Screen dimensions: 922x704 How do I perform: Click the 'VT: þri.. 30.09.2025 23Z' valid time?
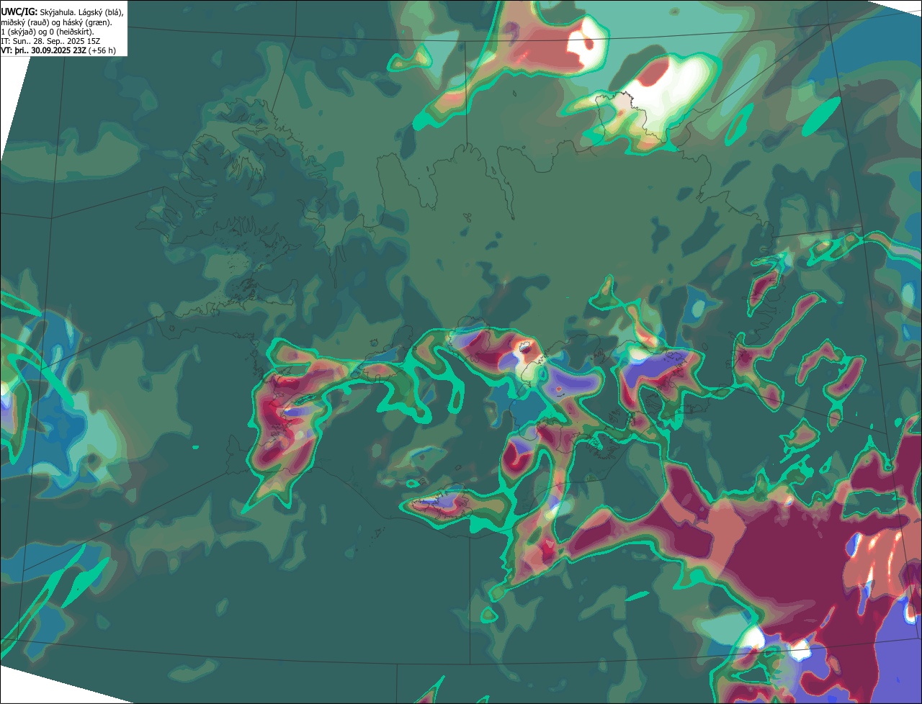(43, 50)
